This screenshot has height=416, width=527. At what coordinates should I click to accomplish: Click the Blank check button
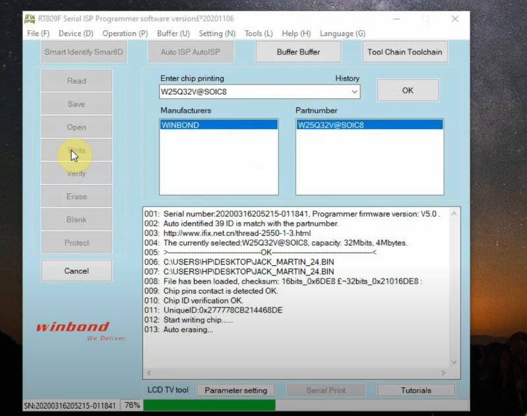(77, 220)
